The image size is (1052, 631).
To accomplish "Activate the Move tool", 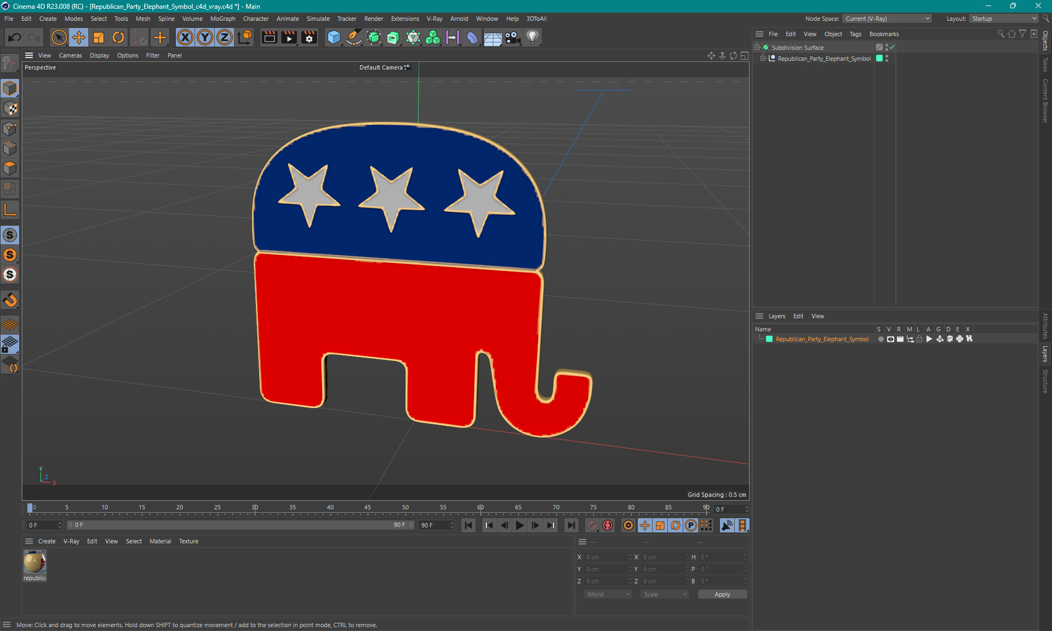I will click(78, 37).
